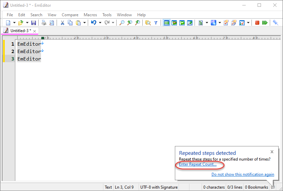Viewport: 283px width, 191px height.
Task: Place cursor in EmEditor text on line 1
Action: 29,44
